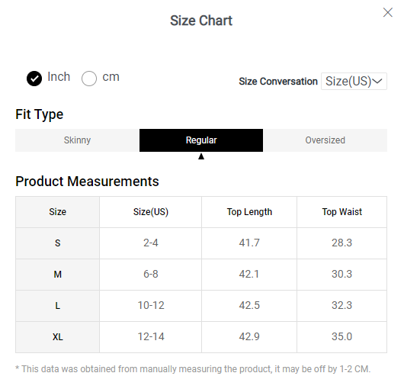Select the Regular fit type tab
Image resolution: width=404 pixels, height=389 pixels.
pyautogui.click(x=201, y=140)
